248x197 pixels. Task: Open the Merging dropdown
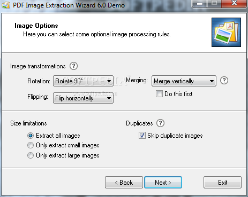(x=184, y=81)
